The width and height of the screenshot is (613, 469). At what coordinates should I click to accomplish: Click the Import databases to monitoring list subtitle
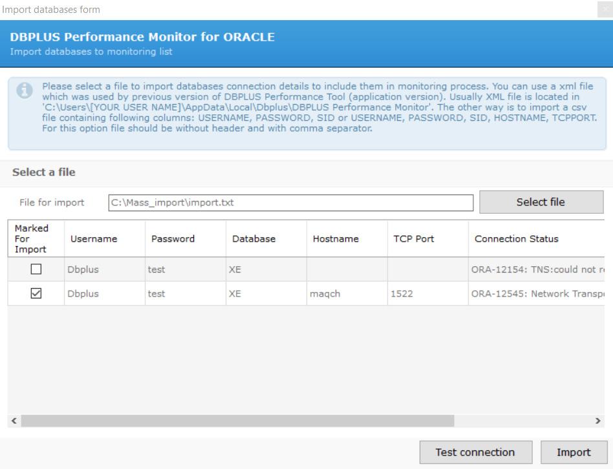tap(91, 52)
